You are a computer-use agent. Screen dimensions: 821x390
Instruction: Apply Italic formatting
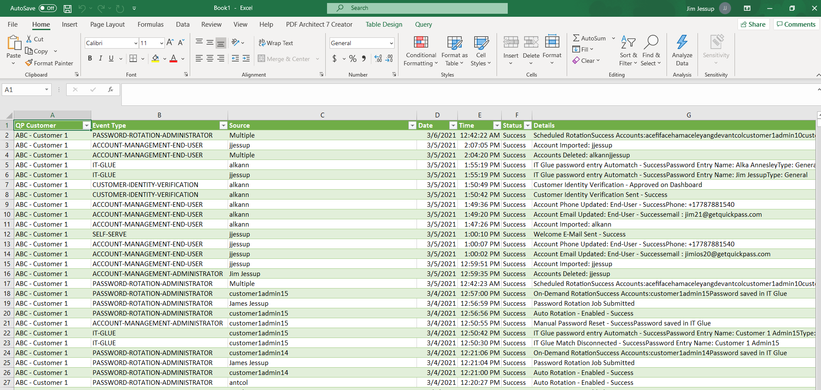click(100, 58)
